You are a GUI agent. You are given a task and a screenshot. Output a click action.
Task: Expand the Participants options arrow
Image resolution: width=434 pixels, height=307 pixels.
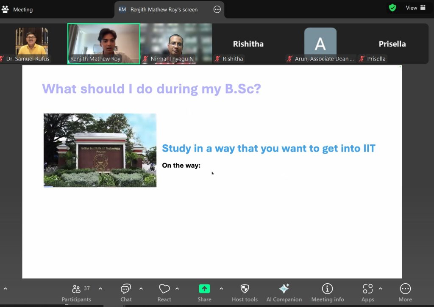tap(100, 289)
